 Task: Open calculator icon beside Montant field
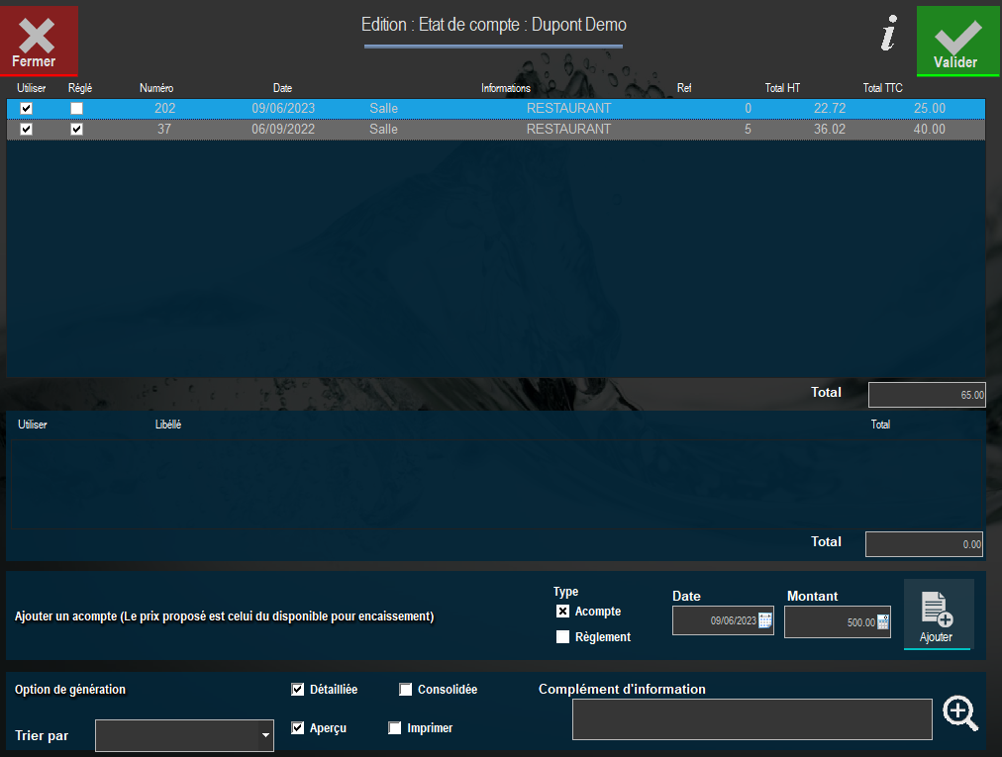click(x=882, y=622)
